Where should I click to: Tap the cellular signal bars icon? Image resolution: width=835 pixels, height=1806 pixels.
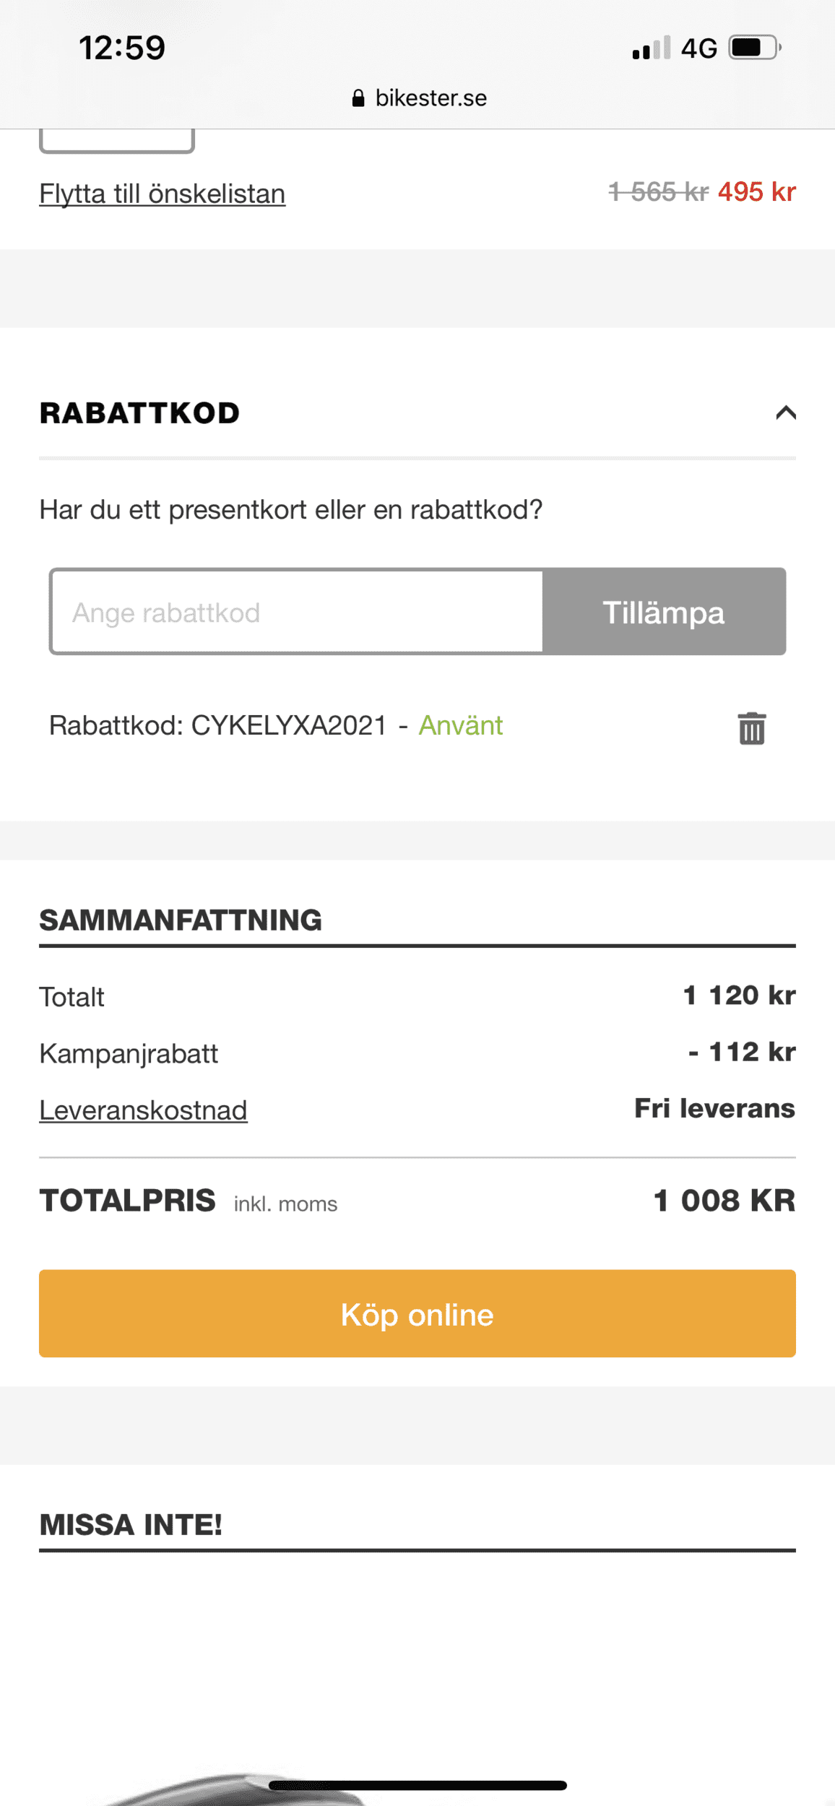point(651,48)
